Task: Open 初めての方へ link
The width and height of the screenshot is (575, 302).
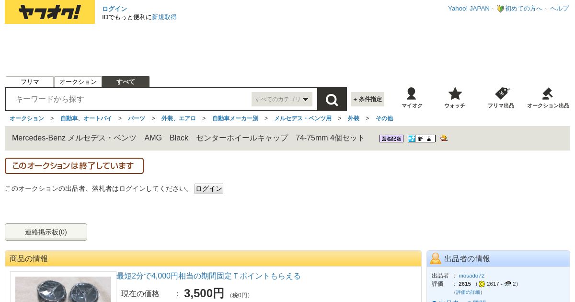Action: 524,9
